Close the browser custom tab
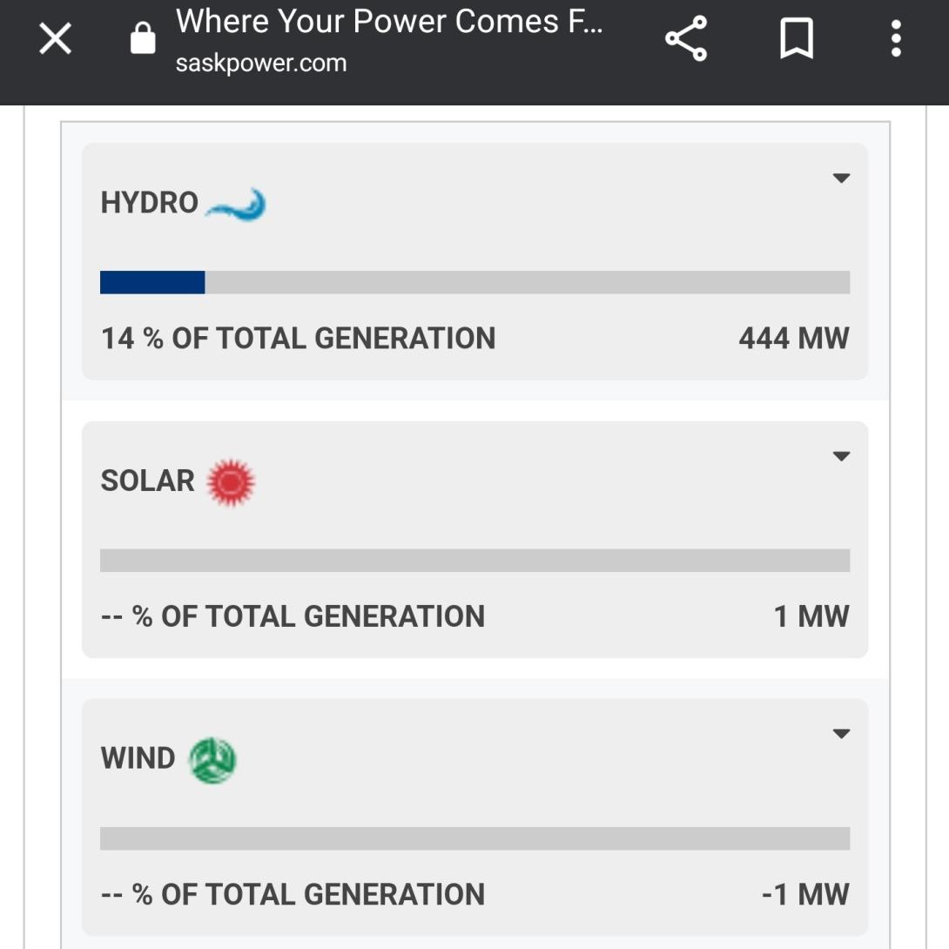 (56, 39)
